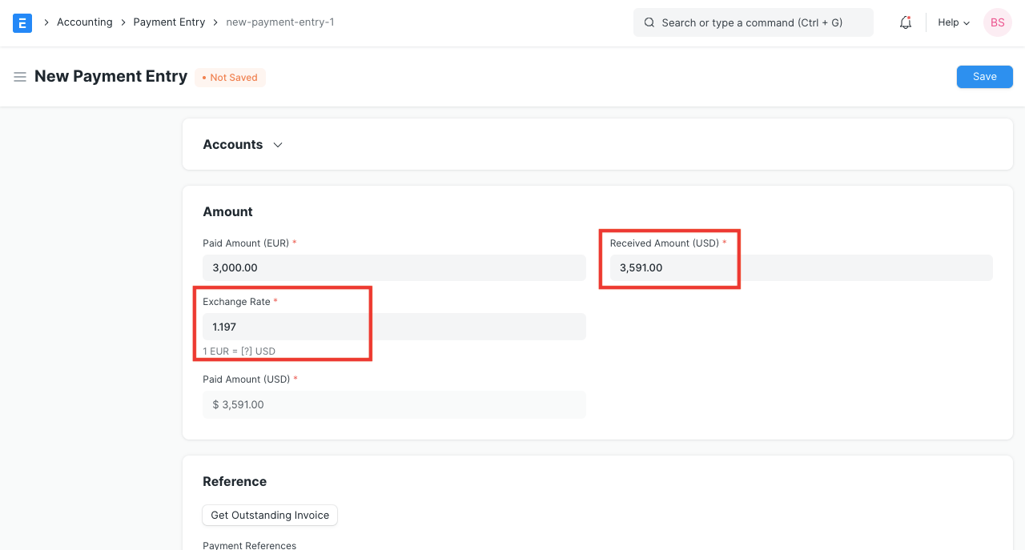Screen dimensions: 1025x550
Task: Open the Help dropdown
Action: coord(952,22)
